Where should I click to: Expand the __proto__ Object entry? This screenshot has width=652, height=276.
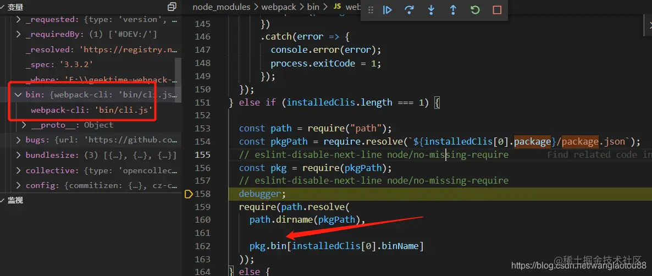(x=24, y=125)
